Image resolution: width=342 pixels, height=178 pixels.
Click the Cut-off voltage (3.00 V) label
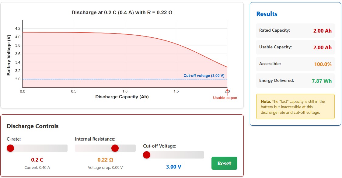point(204,75)
